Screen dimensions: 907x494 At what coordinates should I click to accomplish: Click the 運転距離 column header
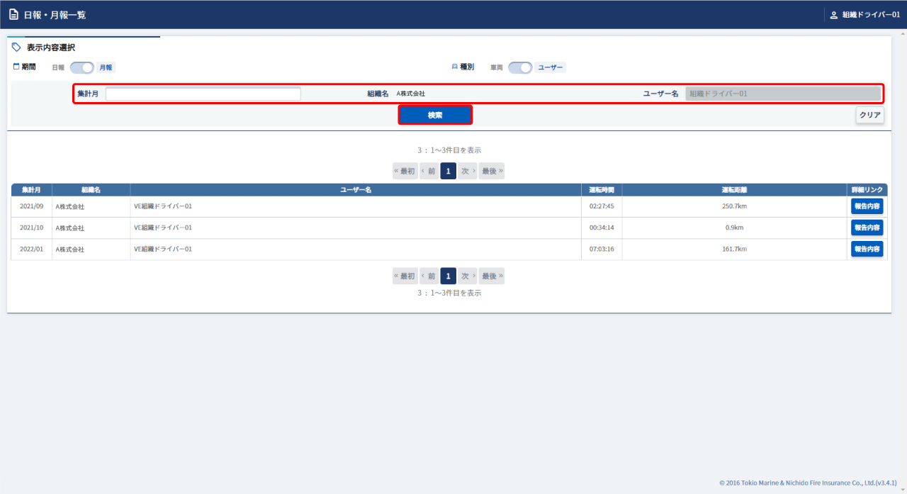pos(734,190)
